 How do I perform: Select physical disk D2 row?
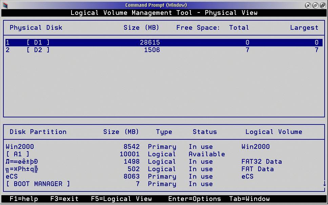[x=163, y=50]
